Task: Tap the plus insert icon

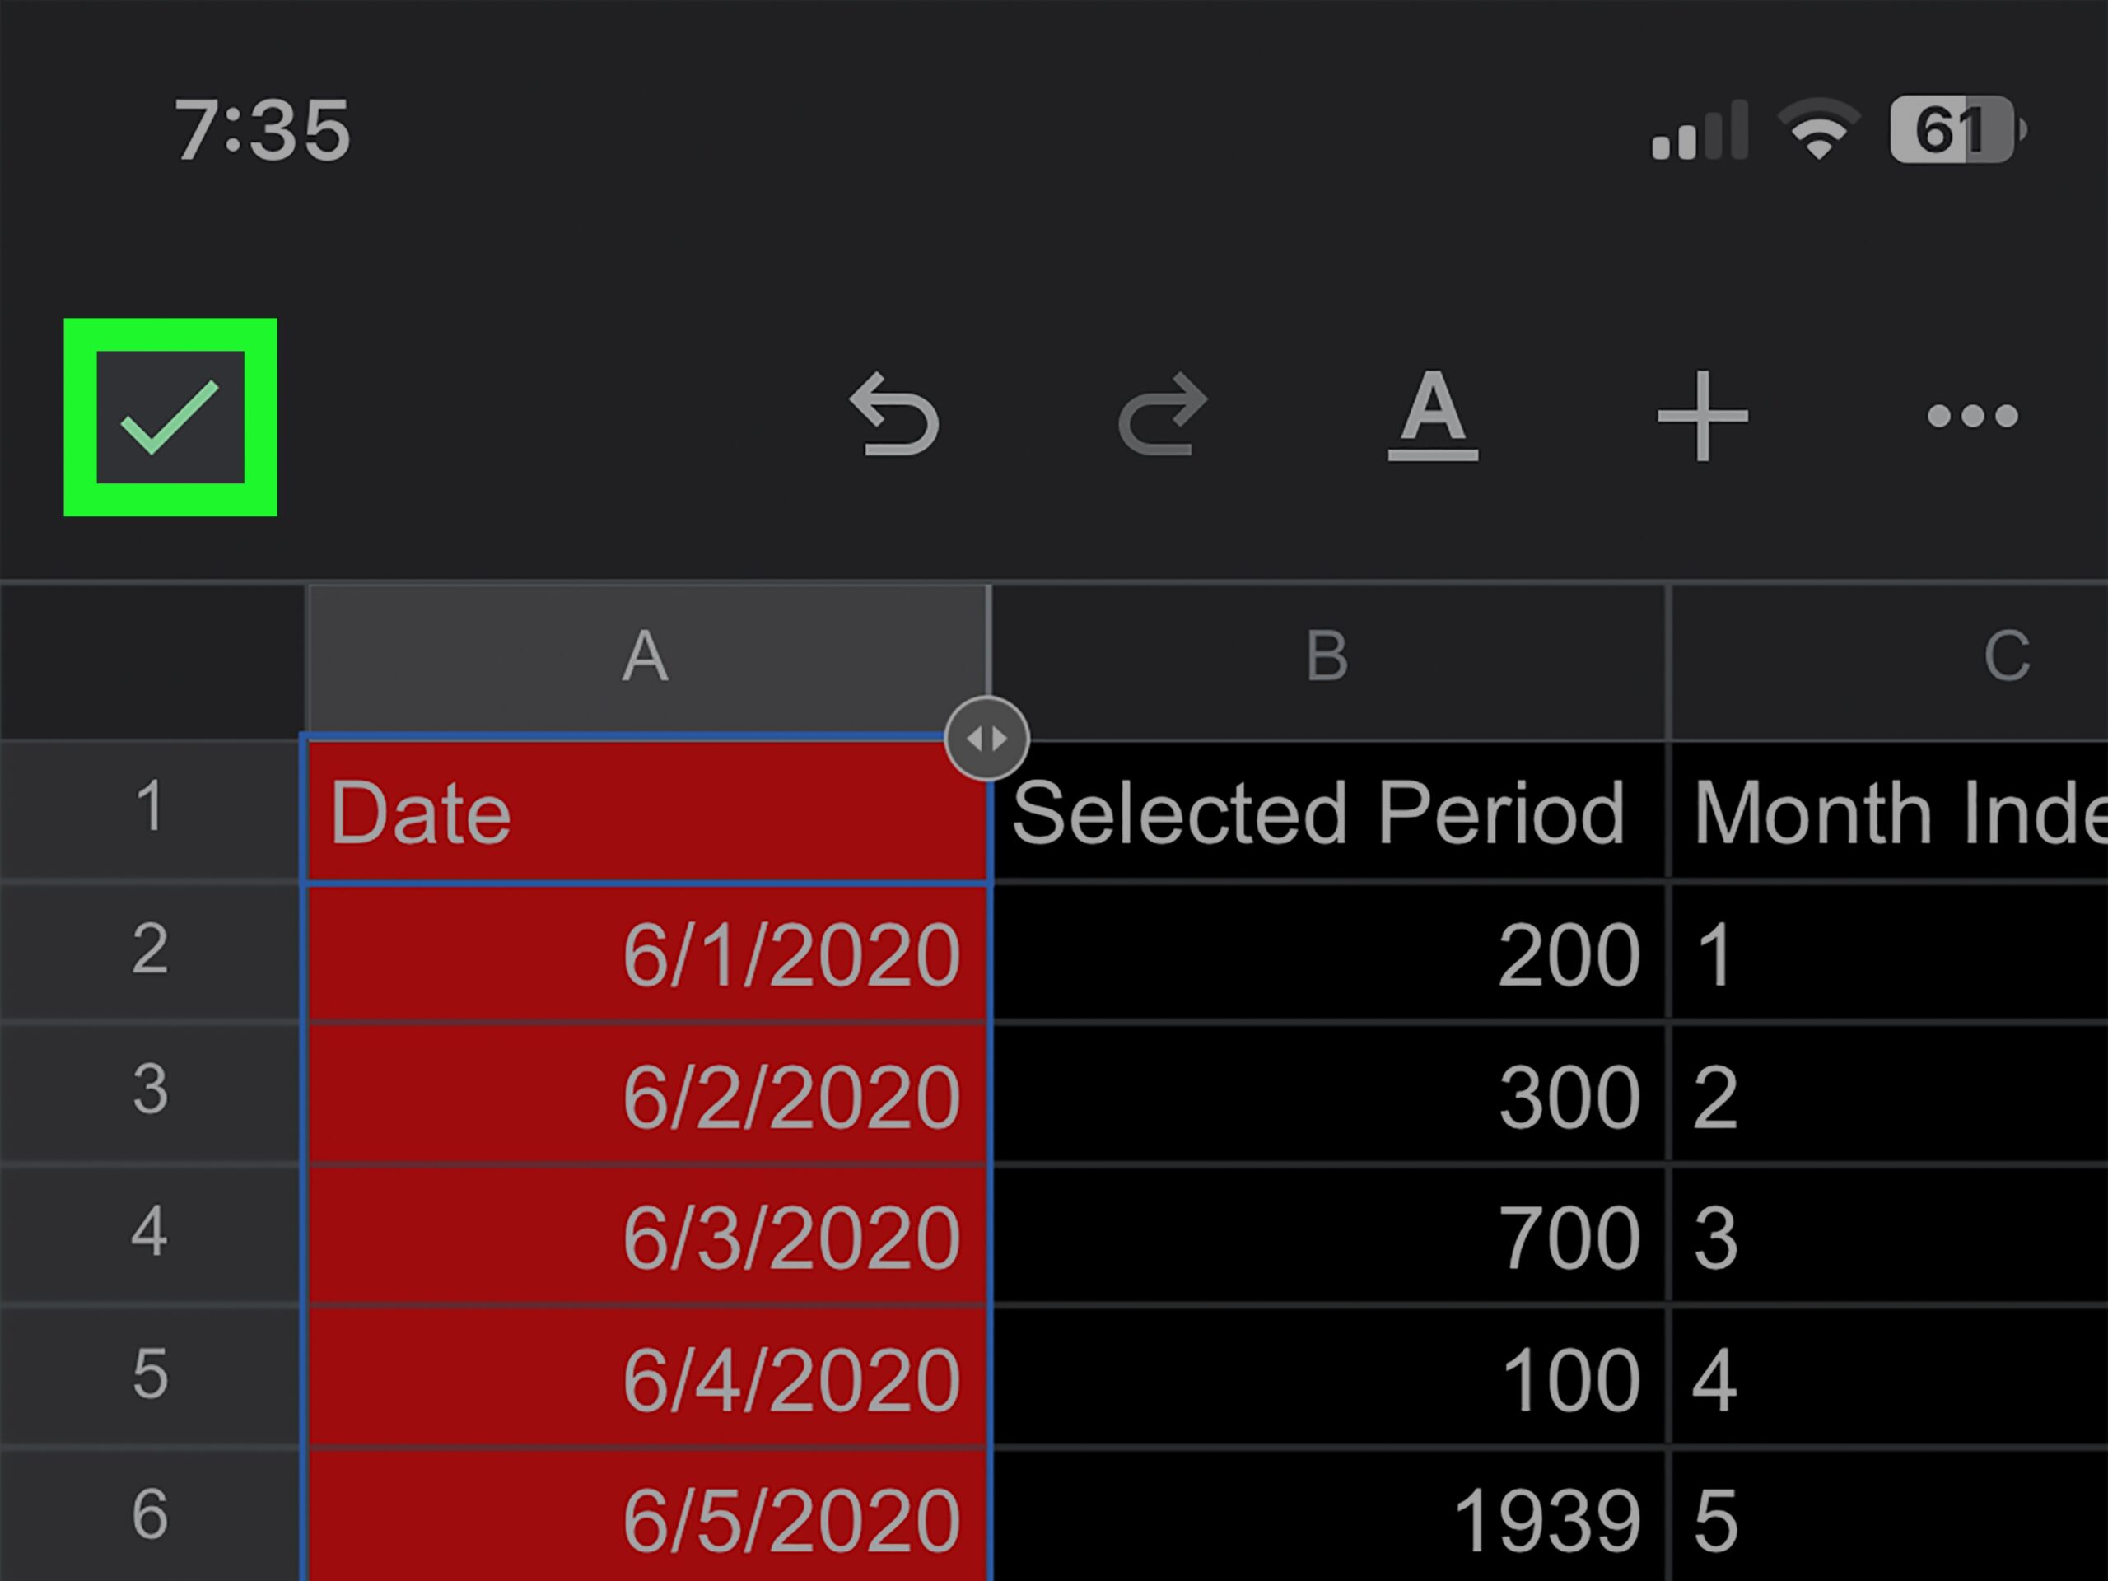Action: pyautogui.click(x=1702, y=417)
